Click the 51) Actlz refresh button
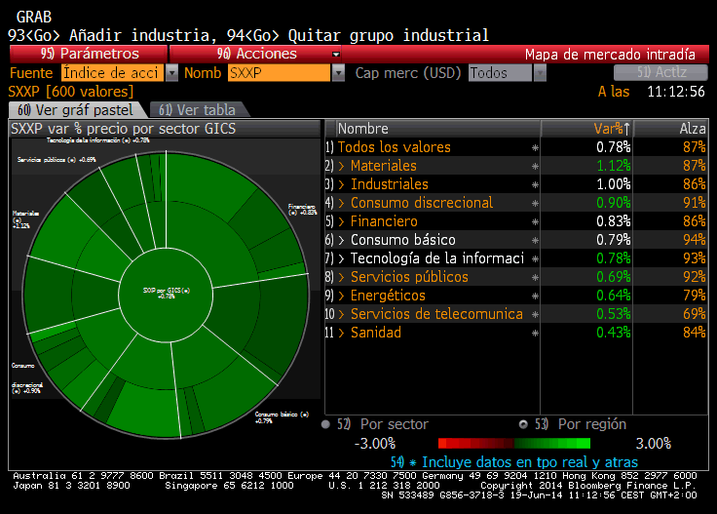 click(660, 72)
